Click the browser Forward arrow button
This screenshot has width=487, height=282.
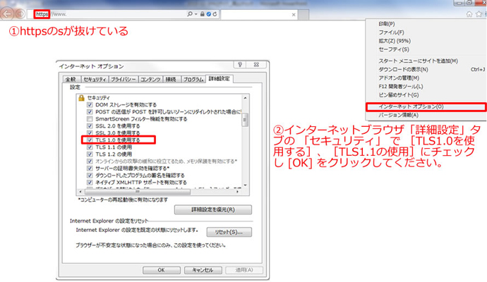pos(20,13)
